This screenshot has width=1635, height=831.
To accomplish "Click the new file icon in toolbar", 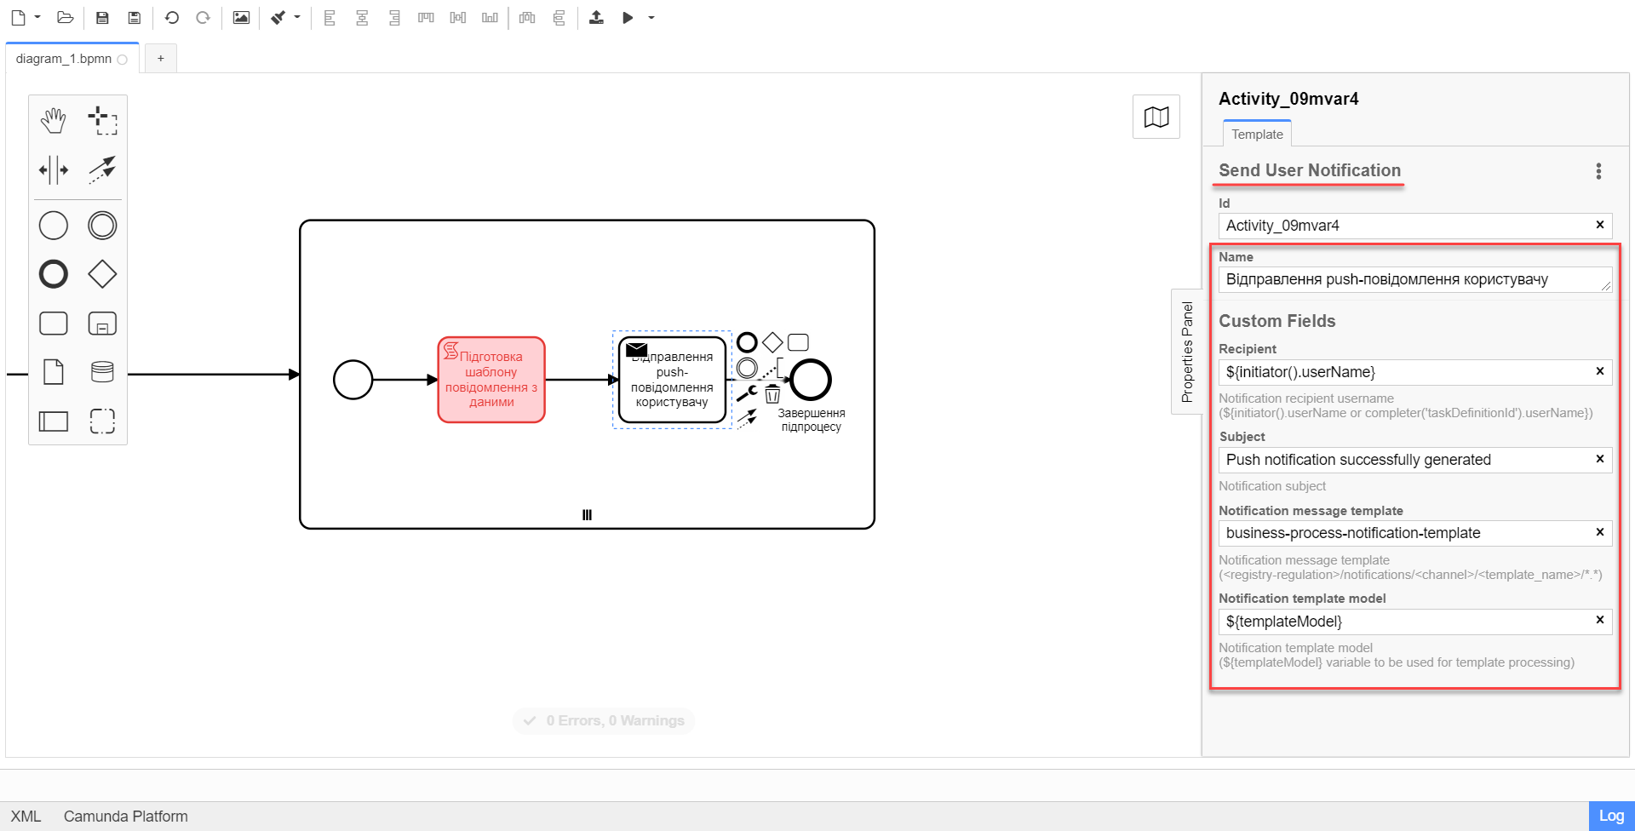I will (18, 17).
